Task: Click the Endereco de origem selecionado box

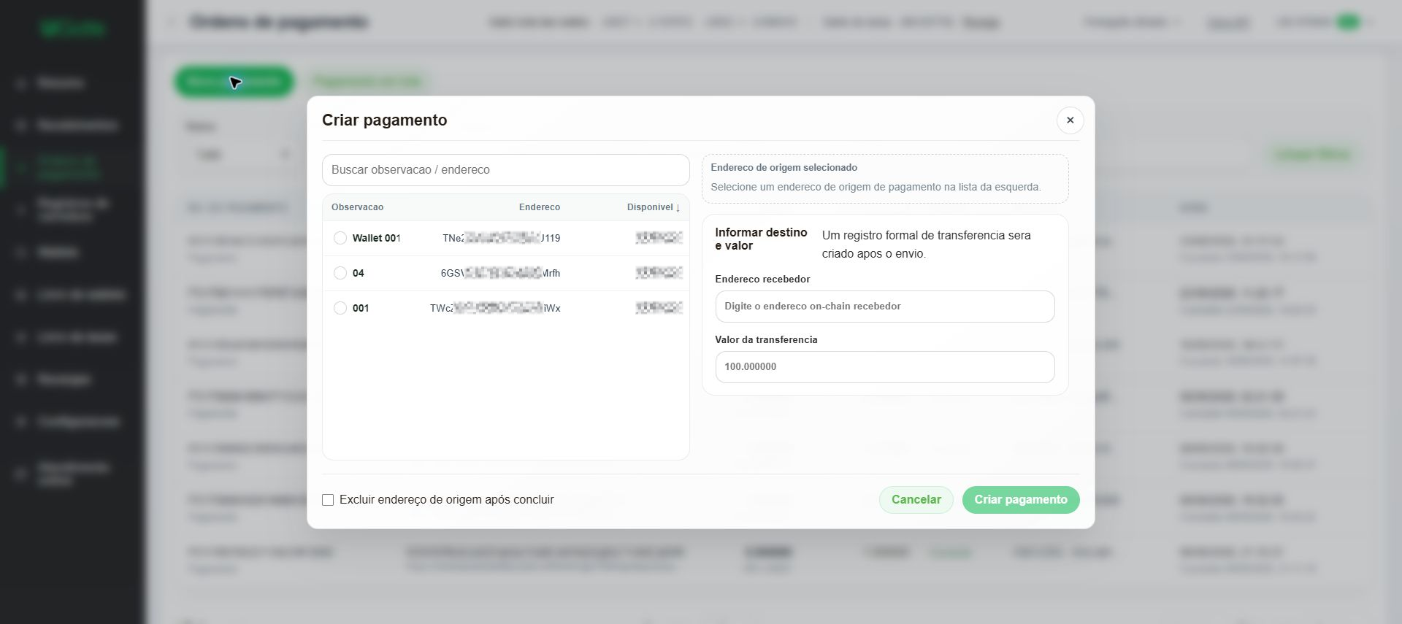Action: [x=884, y=178]
